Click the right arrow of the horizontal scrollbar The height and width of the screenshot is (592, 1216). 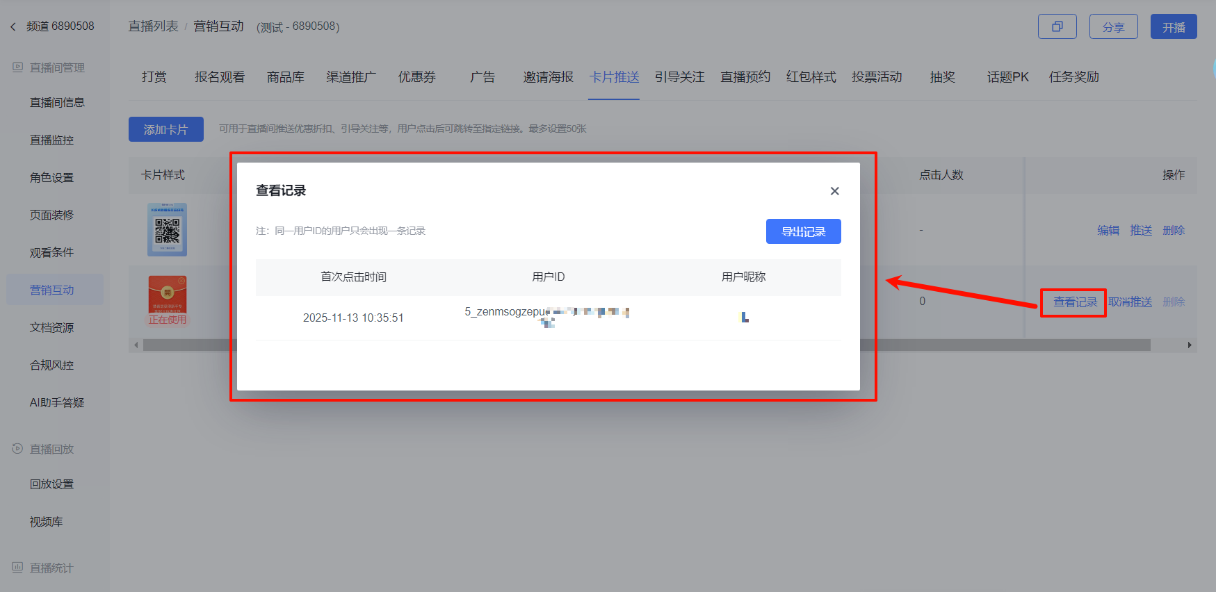click(1190, 345)
